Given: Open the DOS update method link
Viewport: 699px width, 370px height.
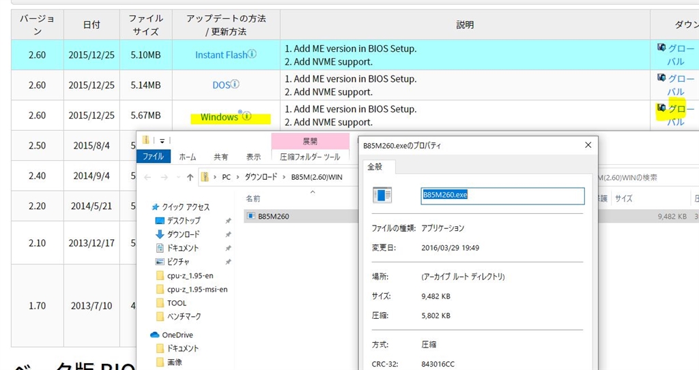Looking at the screenshot, I should pos(221,85).
